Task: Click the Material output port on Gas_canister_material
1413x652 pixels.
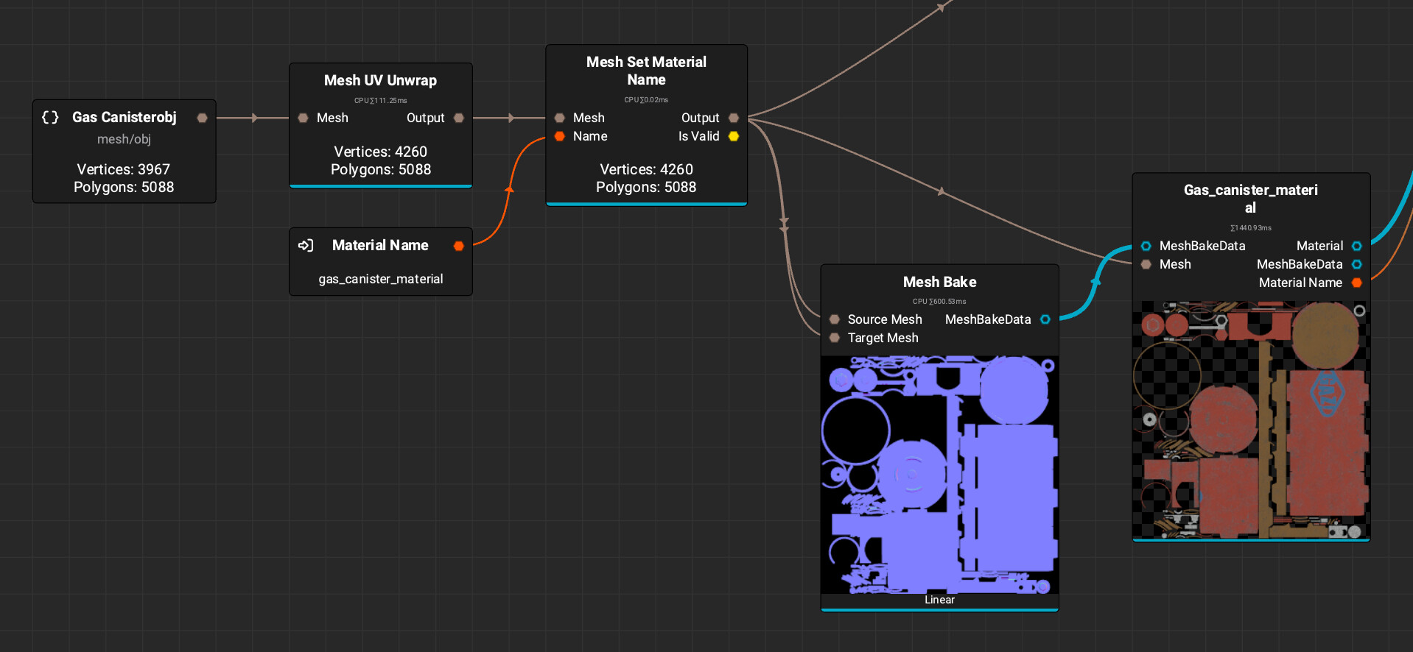Action: pos(1356,246)
